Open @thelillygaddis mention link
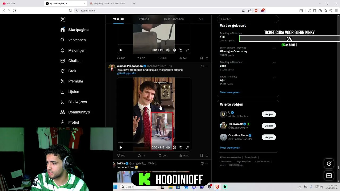This screenshot has width=340, height=191. click(x=126, y=73)
